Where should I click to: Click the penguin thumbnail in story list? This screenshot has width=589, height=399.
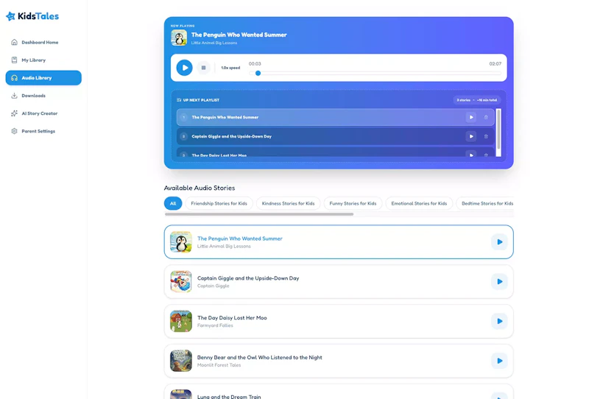(x=180, y=242)
